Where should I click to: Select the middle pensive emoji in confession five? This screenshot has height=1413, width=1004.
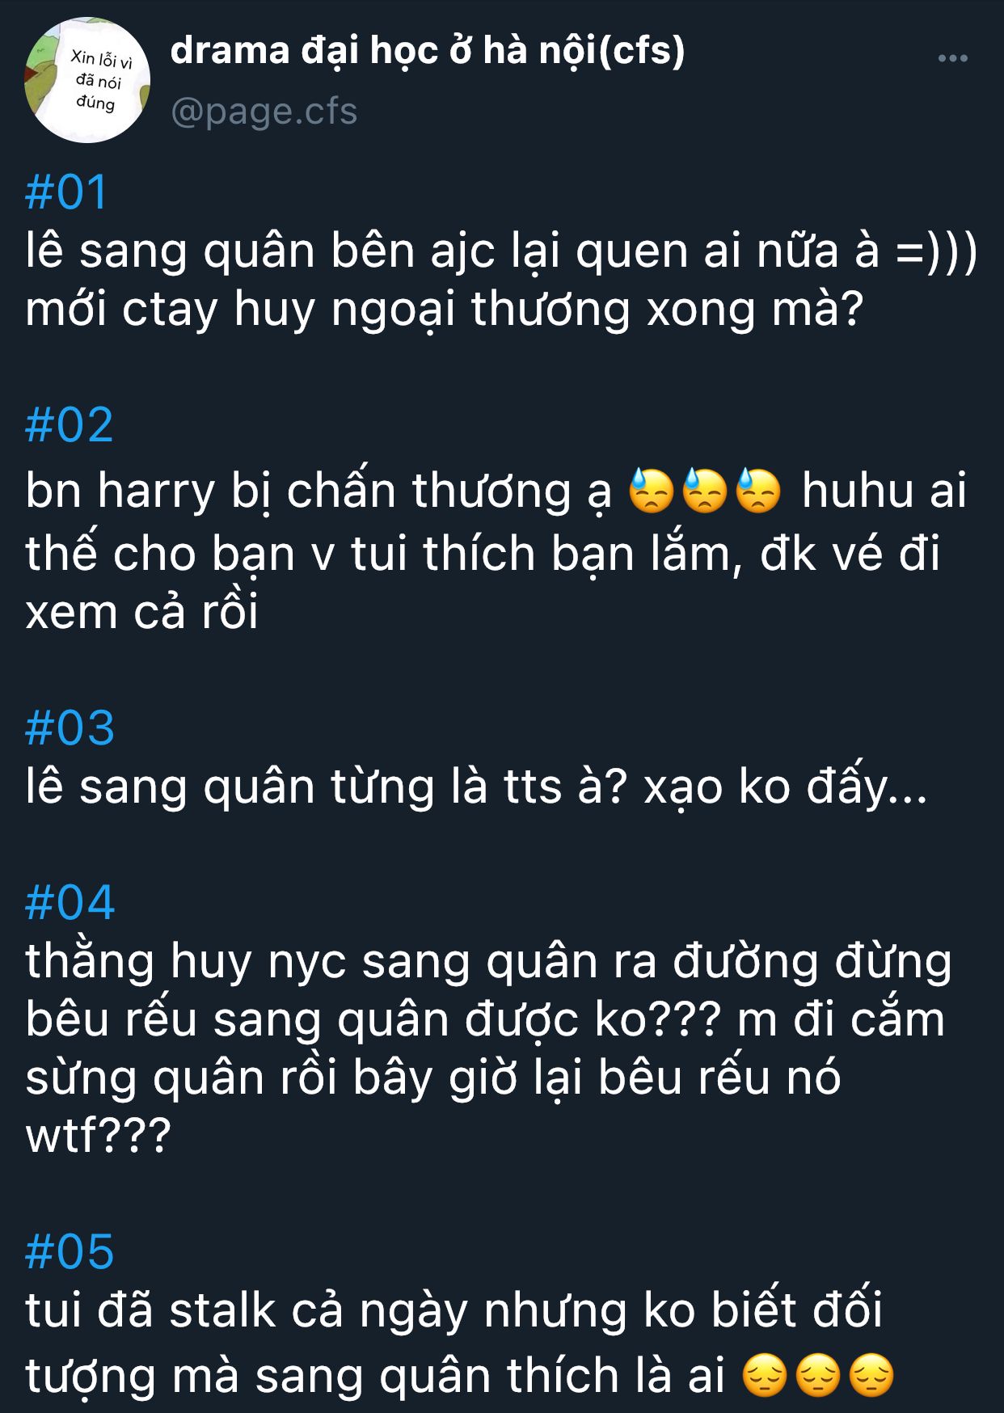[818, 1376]
